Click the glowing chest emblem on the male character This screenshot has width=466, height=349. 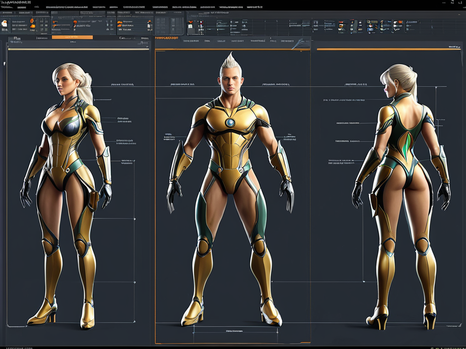230,122
